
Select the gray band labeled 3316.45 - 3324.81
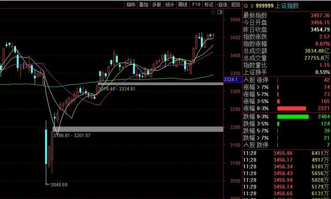pyautogui.click(x=160, y=84)
